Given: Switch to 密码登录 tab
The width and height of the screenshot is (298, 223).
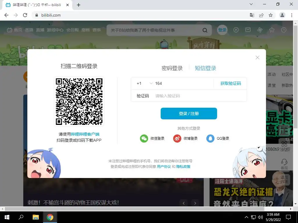Looking at the screenshot, I should [x=172, y=68].
